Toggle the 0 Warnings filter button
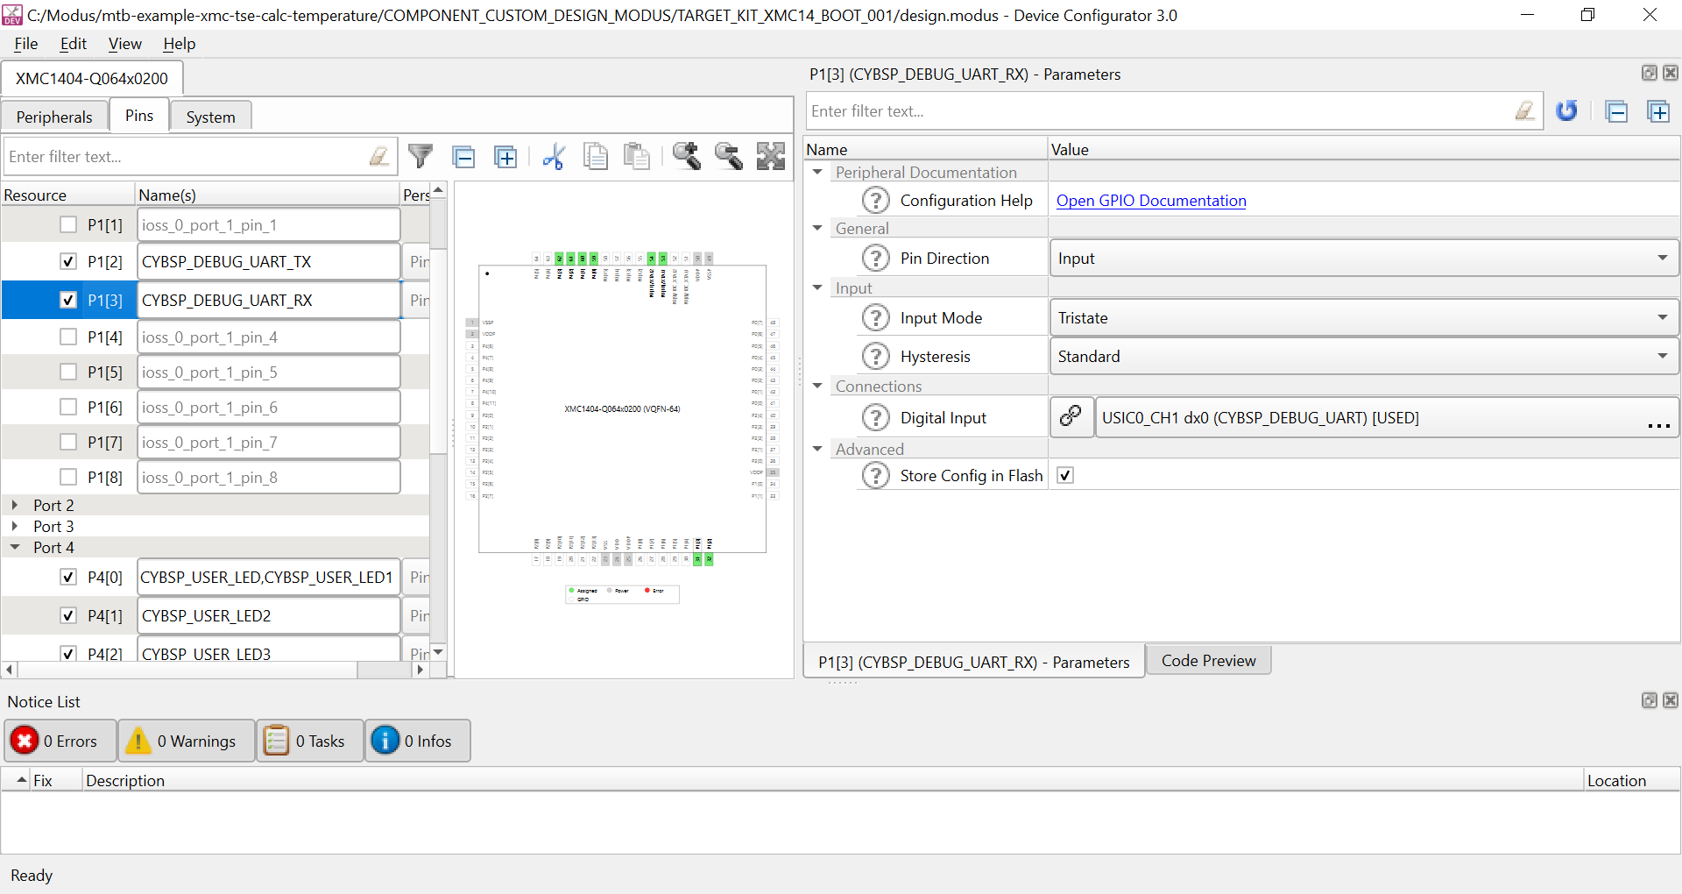 (x=187, y=741)
